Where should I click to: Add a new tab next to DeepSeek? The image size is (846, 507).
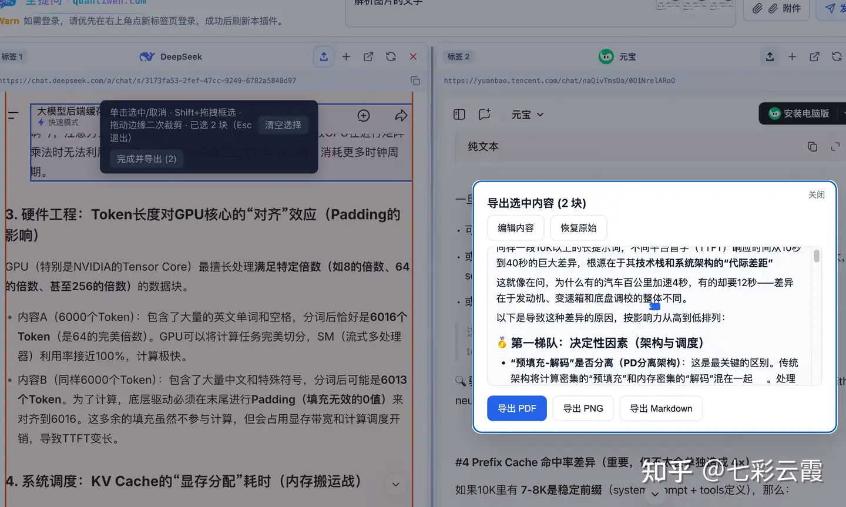point(346,56)
